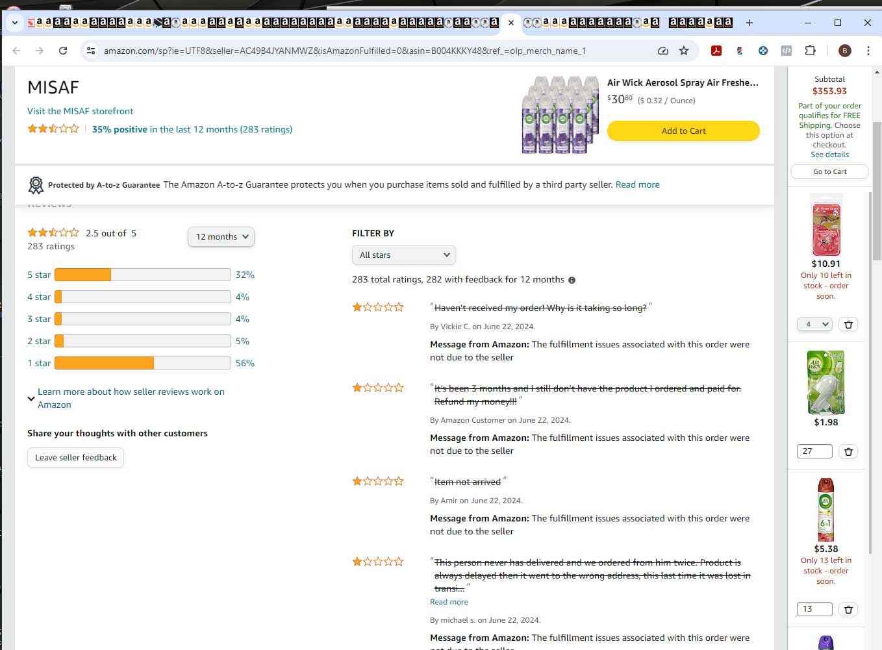Screen dimensions: 882x650
Task: Click Read more about A-to-z Guarantee
Action: [637, 184]
